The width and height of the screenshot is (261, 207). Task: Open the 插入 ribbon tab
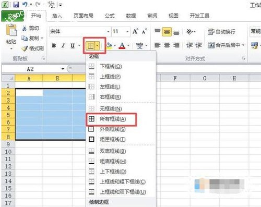(57, 16)
